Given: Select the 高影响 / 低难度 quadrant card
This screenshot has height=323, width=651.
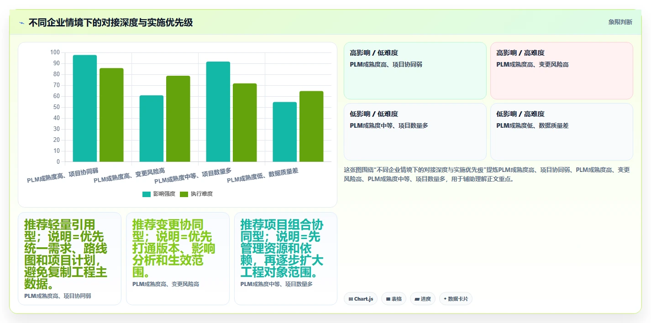Looking at the screenshot, I should 415,71.
